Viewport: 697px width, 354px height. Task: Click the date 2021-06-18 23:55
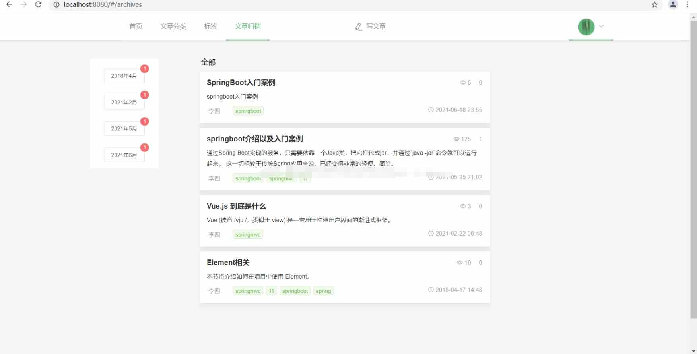[459, 110]
